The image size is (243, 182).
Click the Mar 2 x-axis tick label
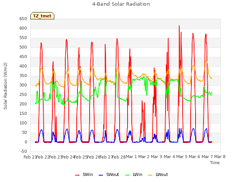coord(144,157)
